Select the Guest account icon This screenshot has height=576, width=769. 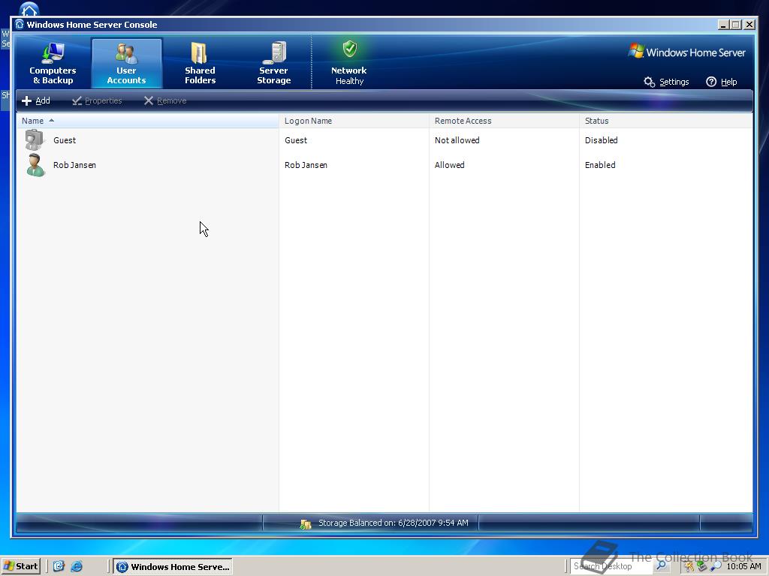click(35, 139)
